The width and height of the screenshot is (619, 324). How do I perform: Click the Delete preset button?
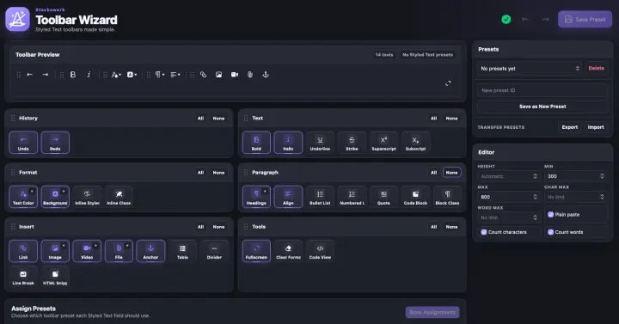pyautogui.click(x=596, y=68)
